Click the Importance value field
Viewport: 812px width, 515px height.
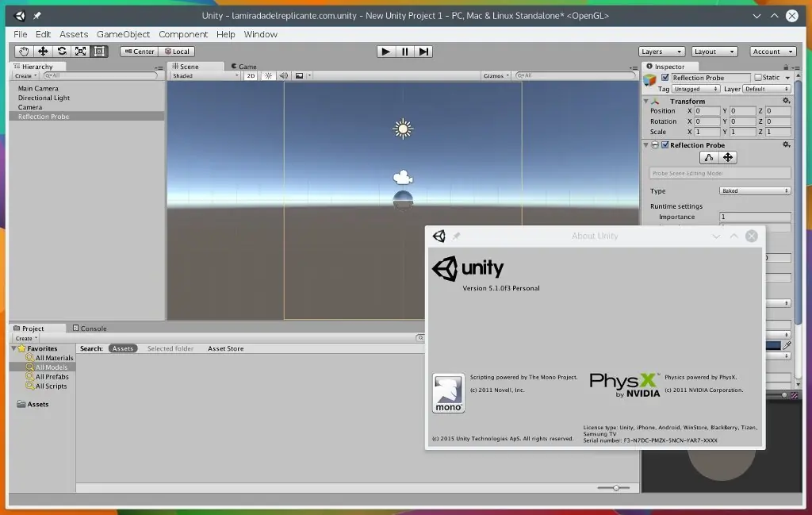pos(755,217)
